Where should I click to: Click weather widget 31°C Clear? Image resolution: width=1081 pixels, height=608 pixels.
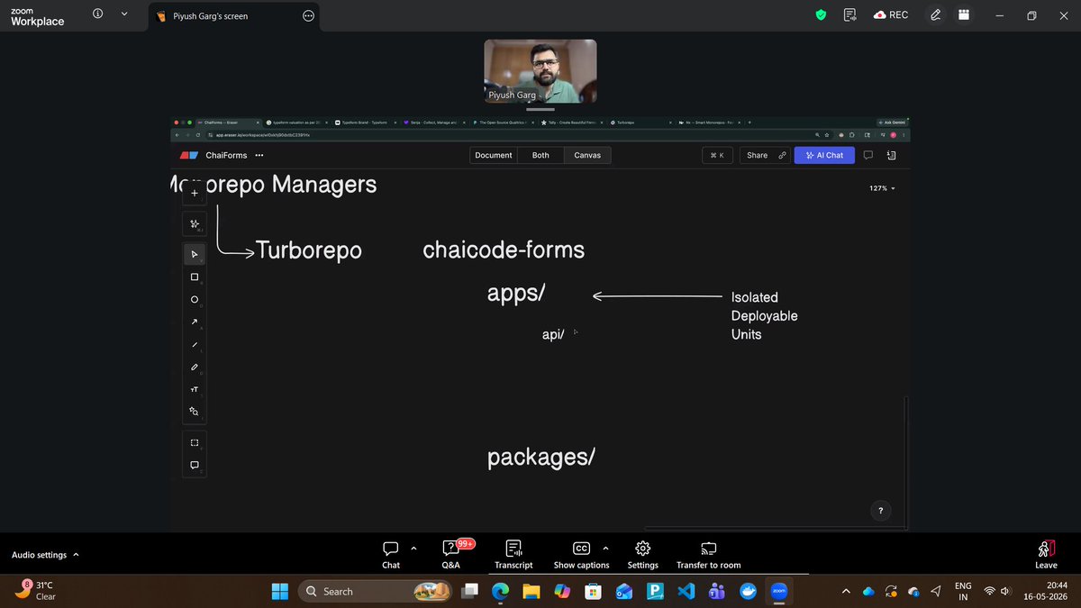pos(36,590)
